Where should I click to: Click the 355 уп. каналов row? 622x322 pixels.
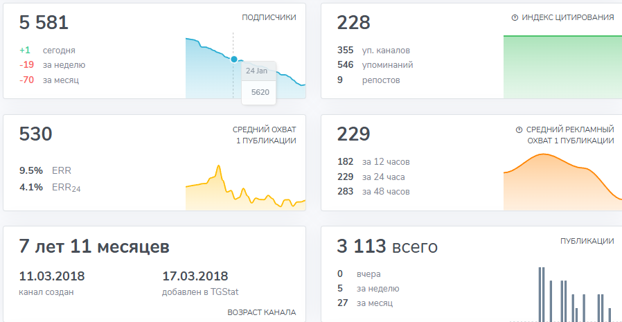[x=373, y=51]
